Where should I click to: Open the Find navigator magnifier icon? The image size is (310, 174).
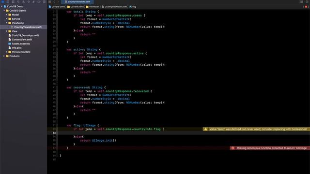[x=18, y=1]
